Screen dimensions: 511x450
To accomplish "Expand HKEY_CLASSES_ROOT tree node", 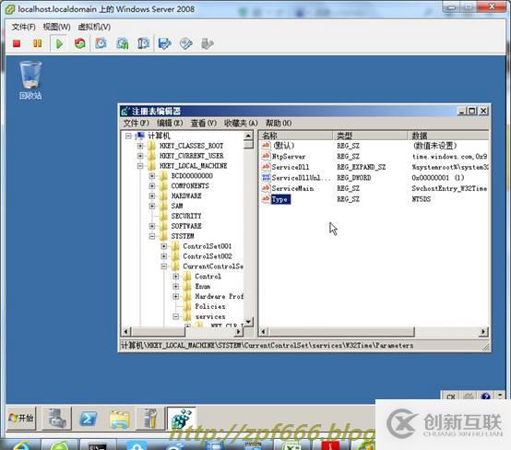I will pyautogui.click(x=140, y=146).
